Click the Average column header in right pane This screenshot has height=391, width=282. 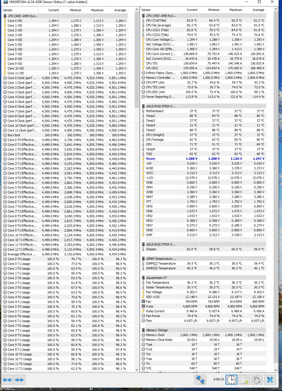click(x=254, y=10)
